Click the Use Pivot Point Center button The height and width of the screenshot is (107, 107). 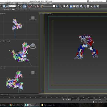click(18, 6)
